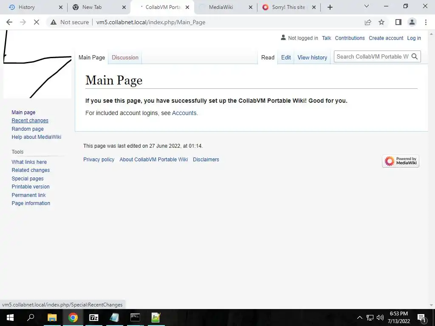435x326 pixels.
Task: Show hidden system tray icons
Action: (x=359, y=318)
